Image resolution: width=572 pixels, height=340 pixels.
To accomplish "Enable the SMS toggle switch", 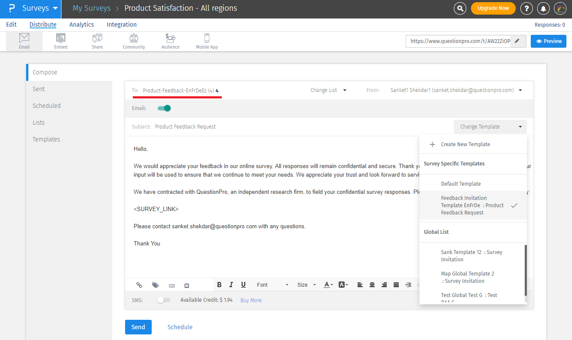I will (x=163, y=300).
